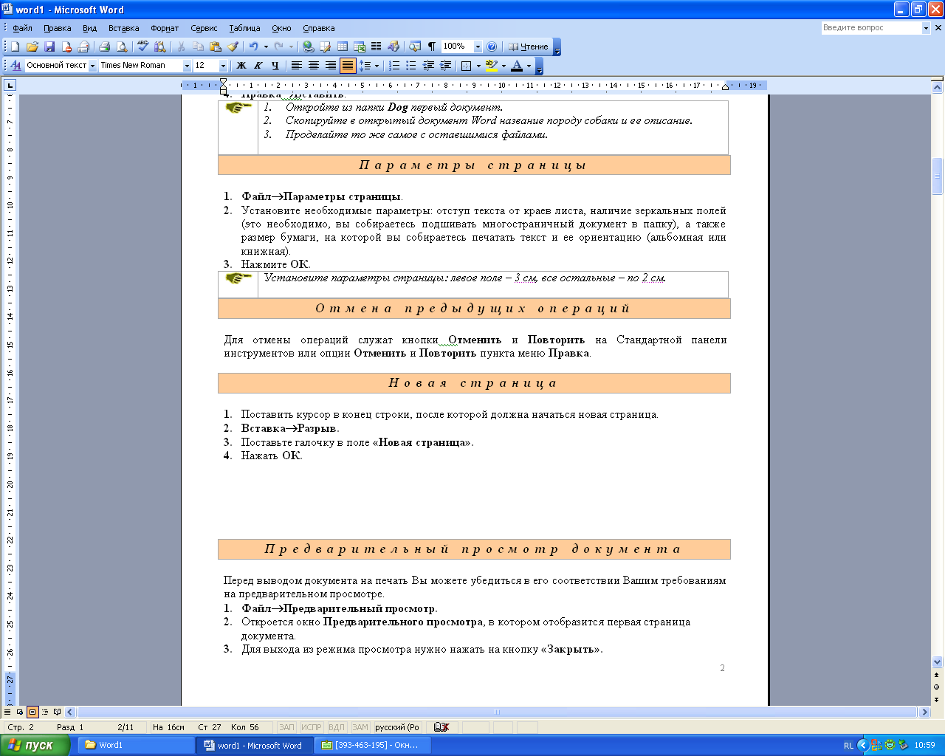Click the Чтение reading mode button
The width and height of the screenshot is (945, 756).
[x=529, y=47]
